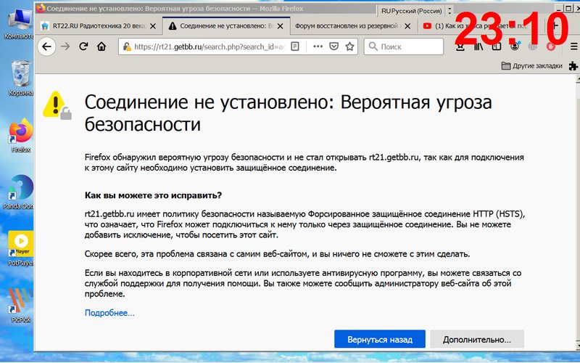Open page actions three-dots menu

click(x=318, y=46)
